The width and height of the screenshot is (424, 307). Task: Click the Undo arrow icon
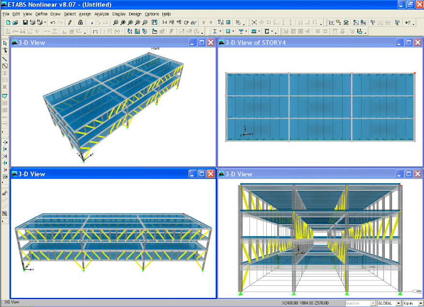click(53, 23)
